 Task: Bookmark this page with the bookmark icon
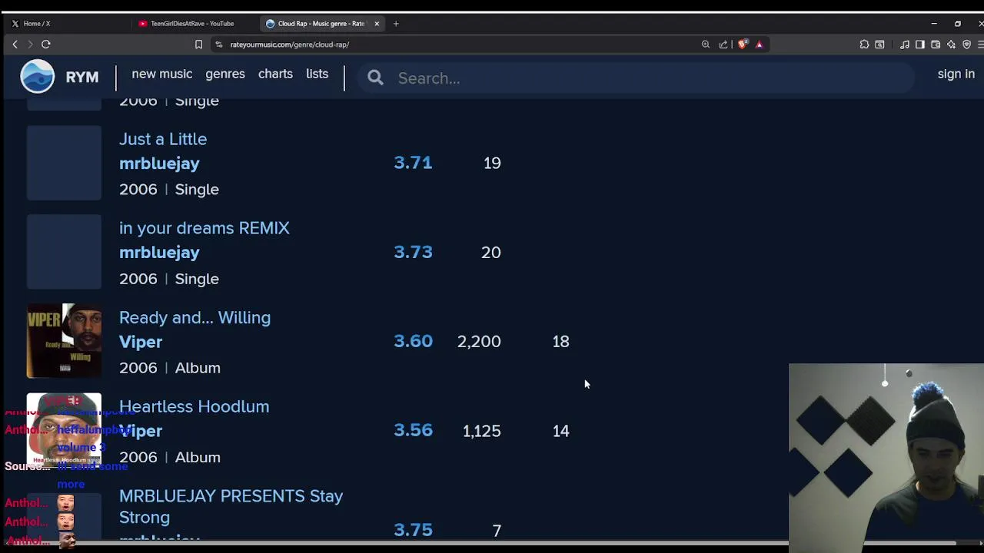(198, 45)
